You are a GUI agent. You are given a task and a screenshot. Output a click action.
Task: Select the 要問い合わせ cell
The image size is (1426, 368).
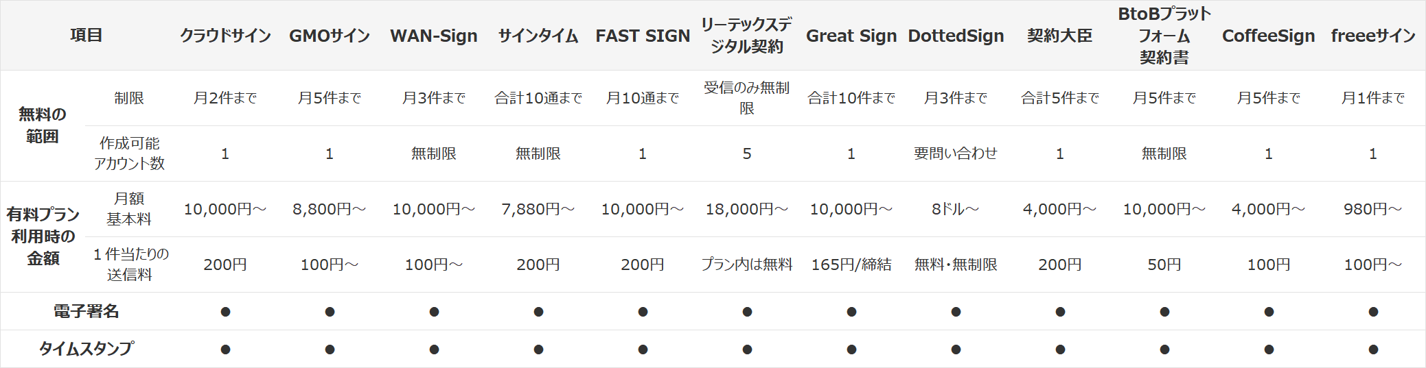point(956,154)
